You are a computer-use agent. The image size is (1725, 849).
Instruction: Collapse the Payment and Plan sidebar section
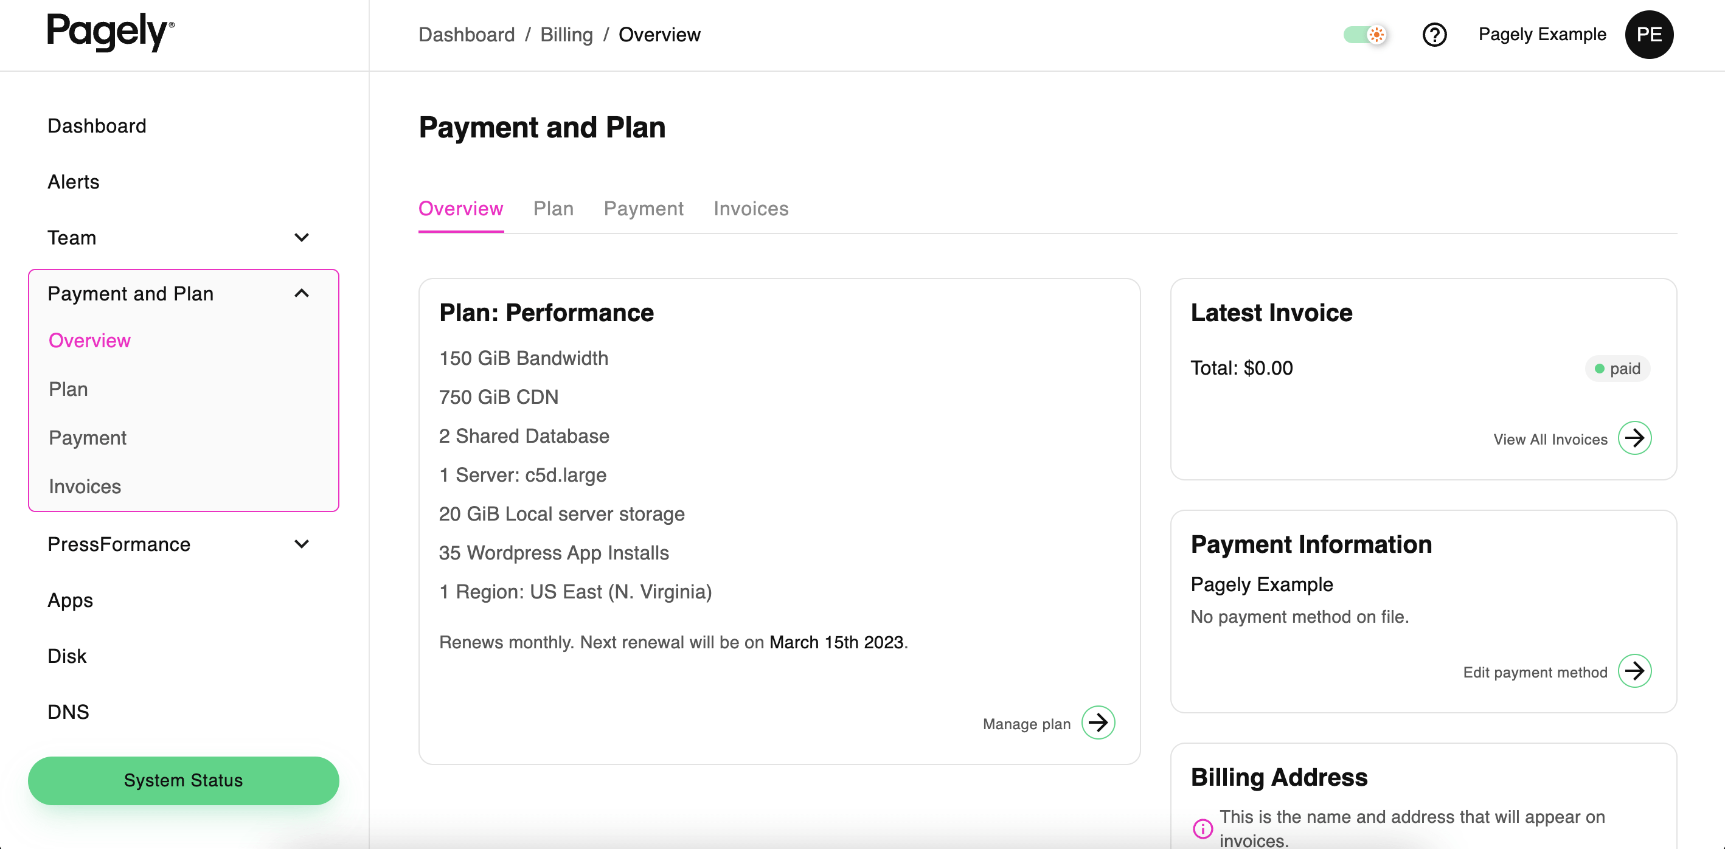click(x=301, y=293)
